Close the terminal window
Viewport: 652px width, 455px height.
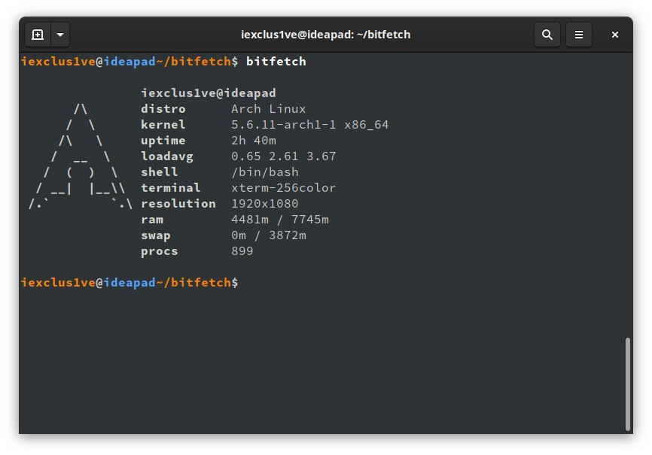(x=614, y=35)
